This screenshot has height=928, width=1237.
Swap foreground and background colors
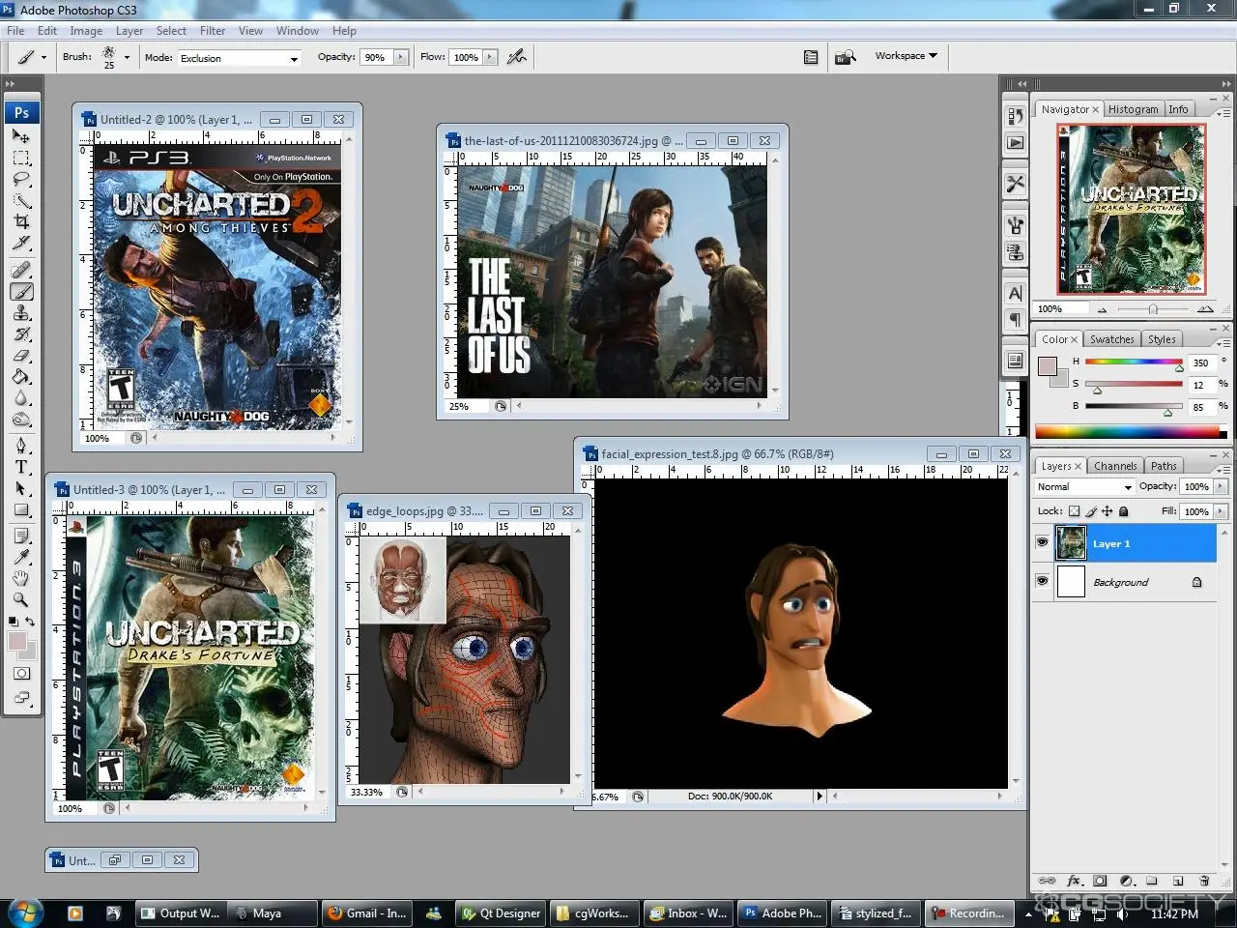pyautogui.click(x=31, y=622)
